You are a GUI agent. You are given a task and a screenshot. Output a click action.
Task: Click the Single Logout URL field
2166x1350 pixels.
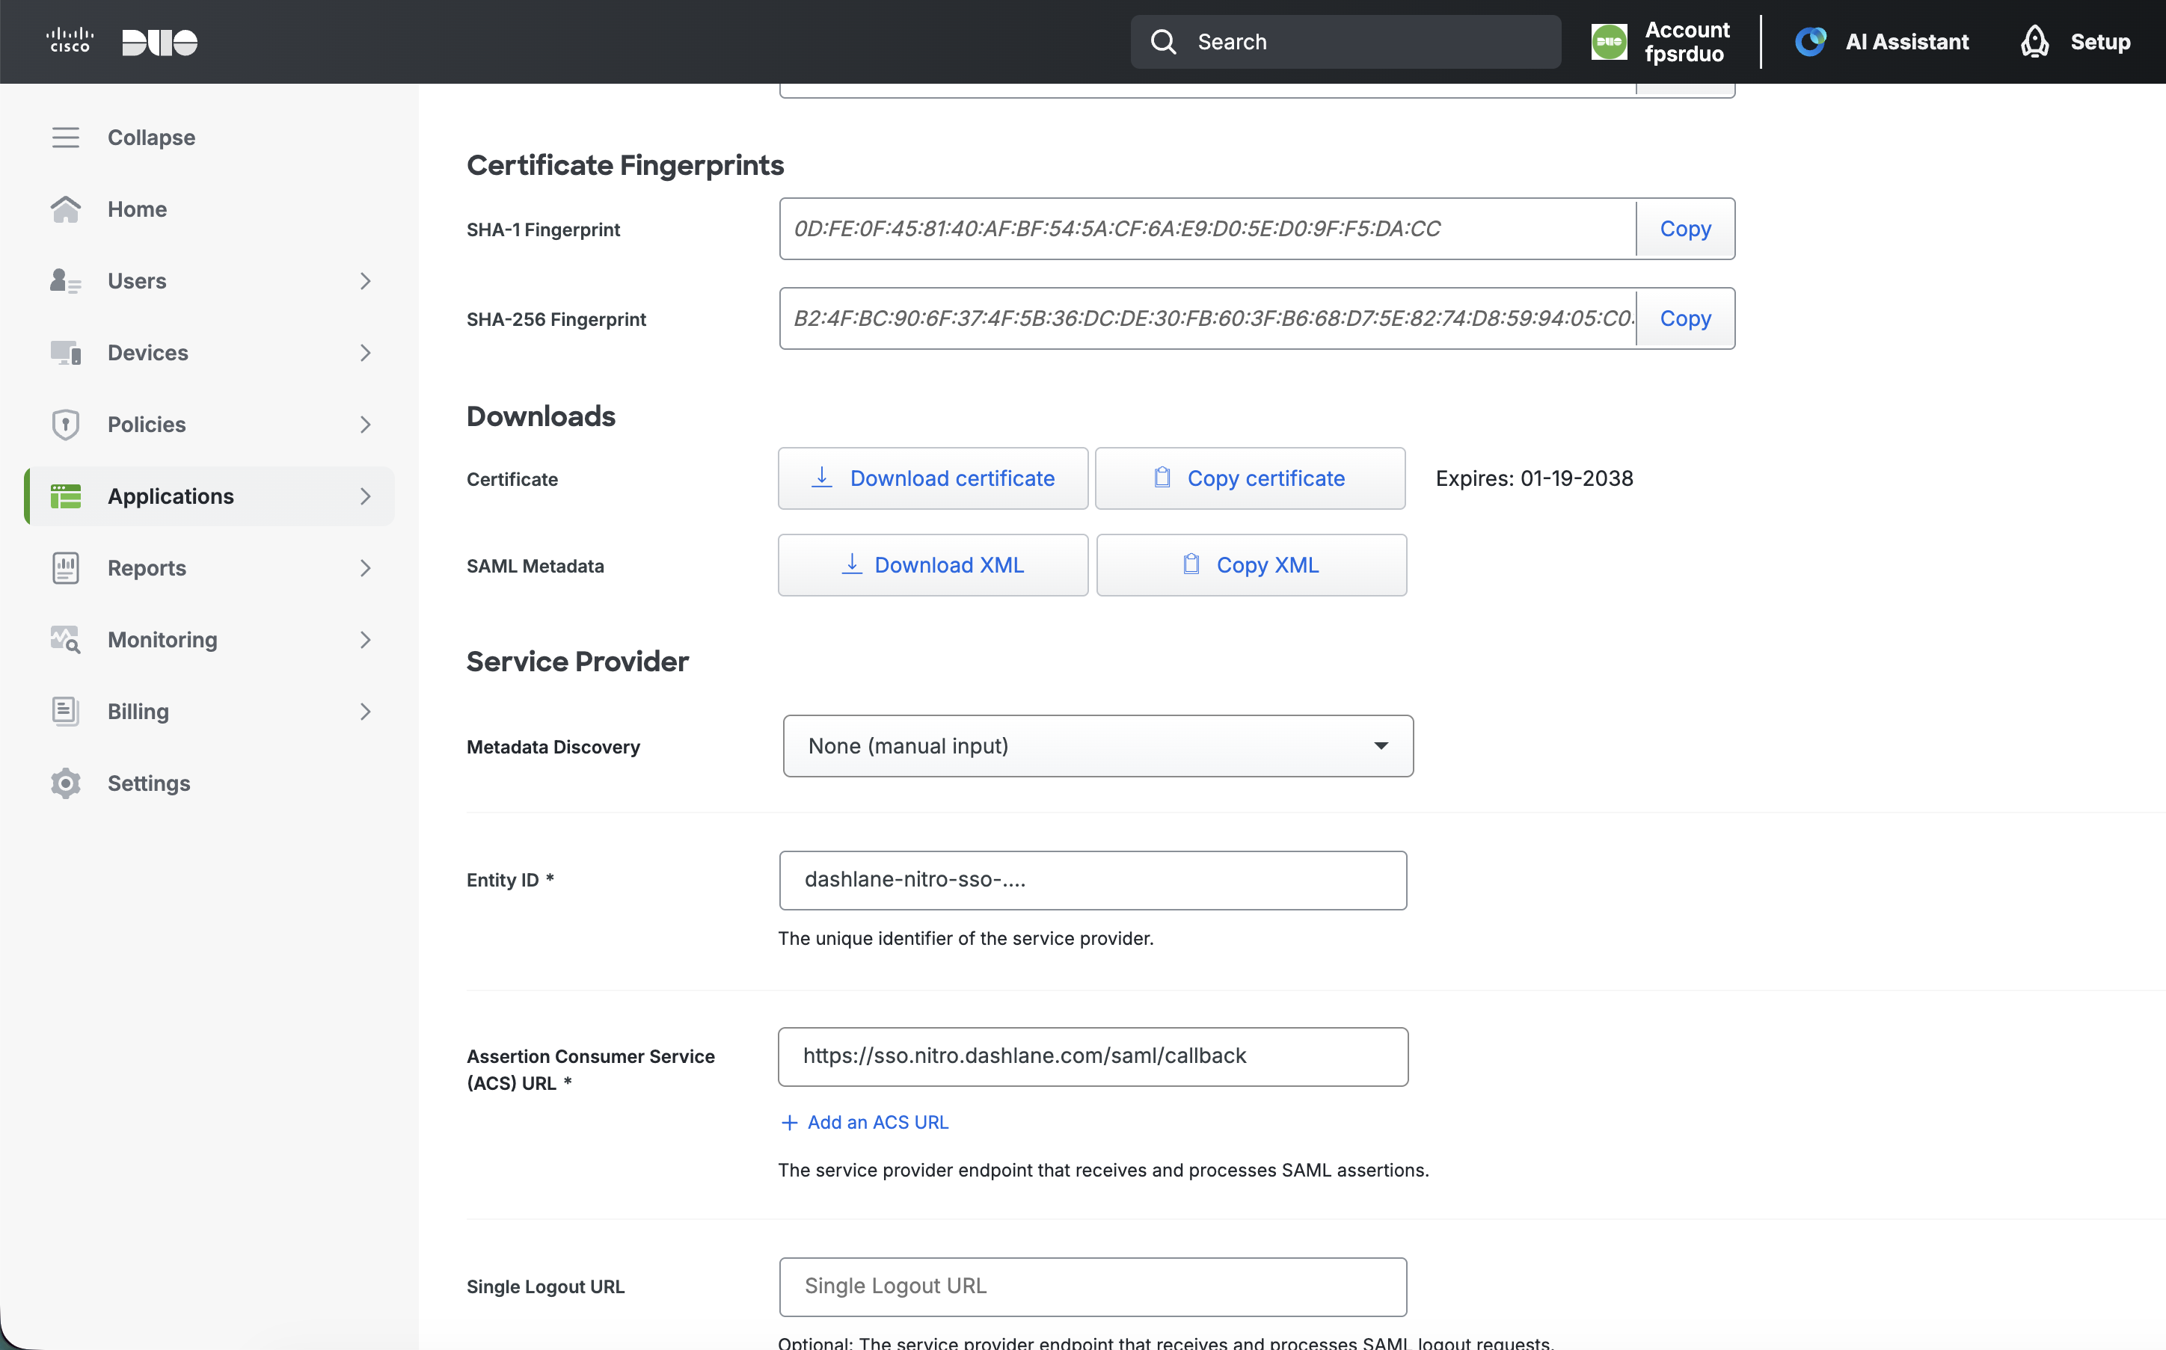(x=1093, y=1286)
